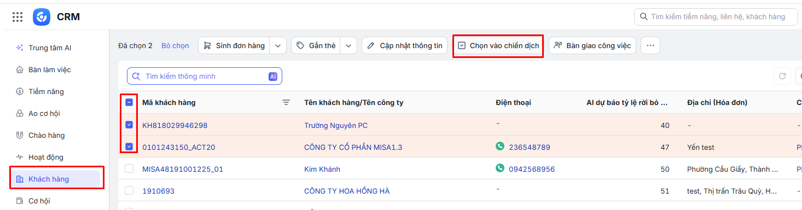Open Trường Nguyên PC customer
The height and width of the screenshot is (210, 802).
click(x=336, y=125)
